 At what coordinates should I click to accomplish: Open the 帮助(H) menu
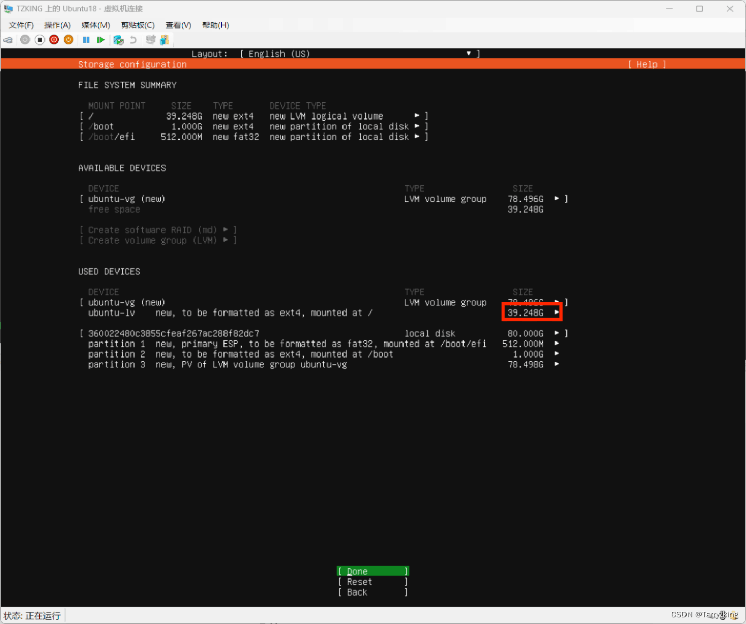(216, 25)
